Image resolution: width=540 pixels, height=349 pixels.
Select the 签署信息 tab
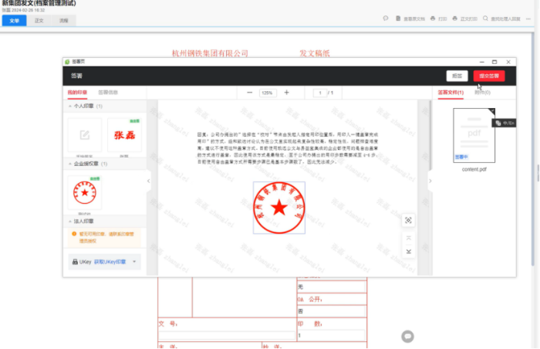[x=108, y=93]
